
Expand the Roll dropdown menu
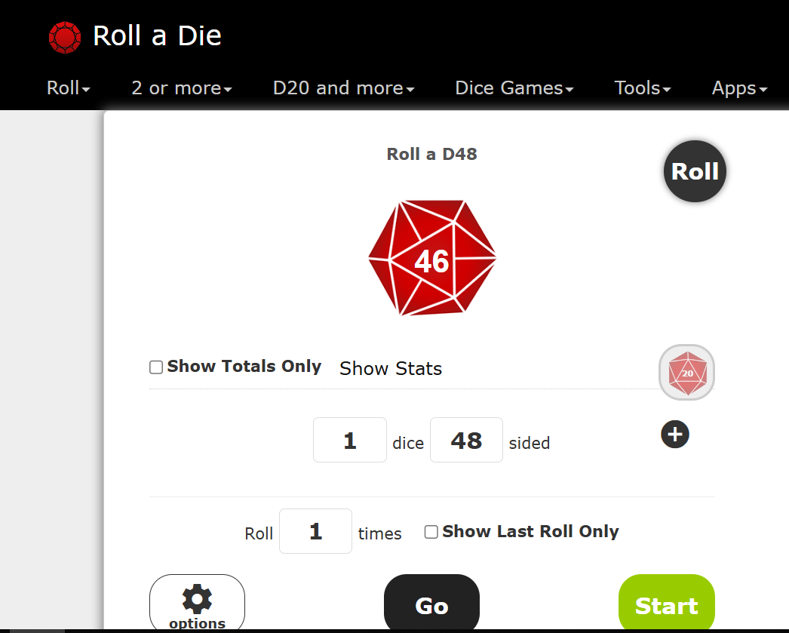coord(68,88)
